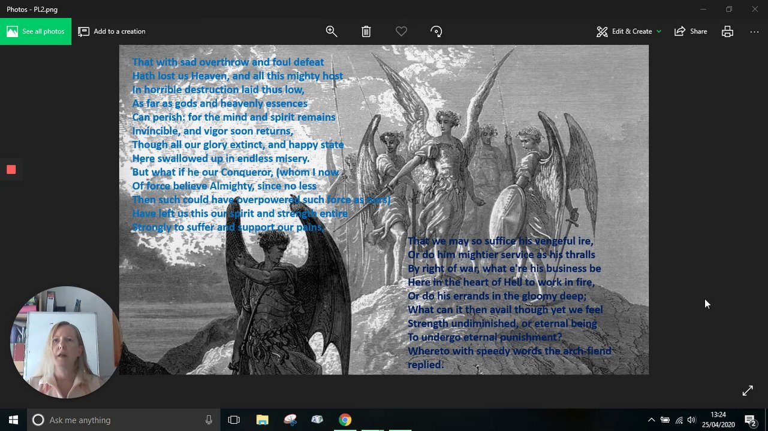Screen dimensions: 768x431
Task: Click Add to a creation
Action: pos(112,31)
